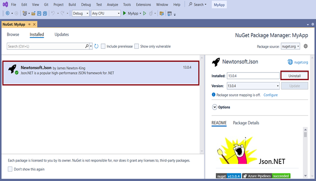The width and height of the screenshot is (316, 181).
Task: Open NuGet settings with the gear icon
Action: pyautogui.click(x=306, y=46)
